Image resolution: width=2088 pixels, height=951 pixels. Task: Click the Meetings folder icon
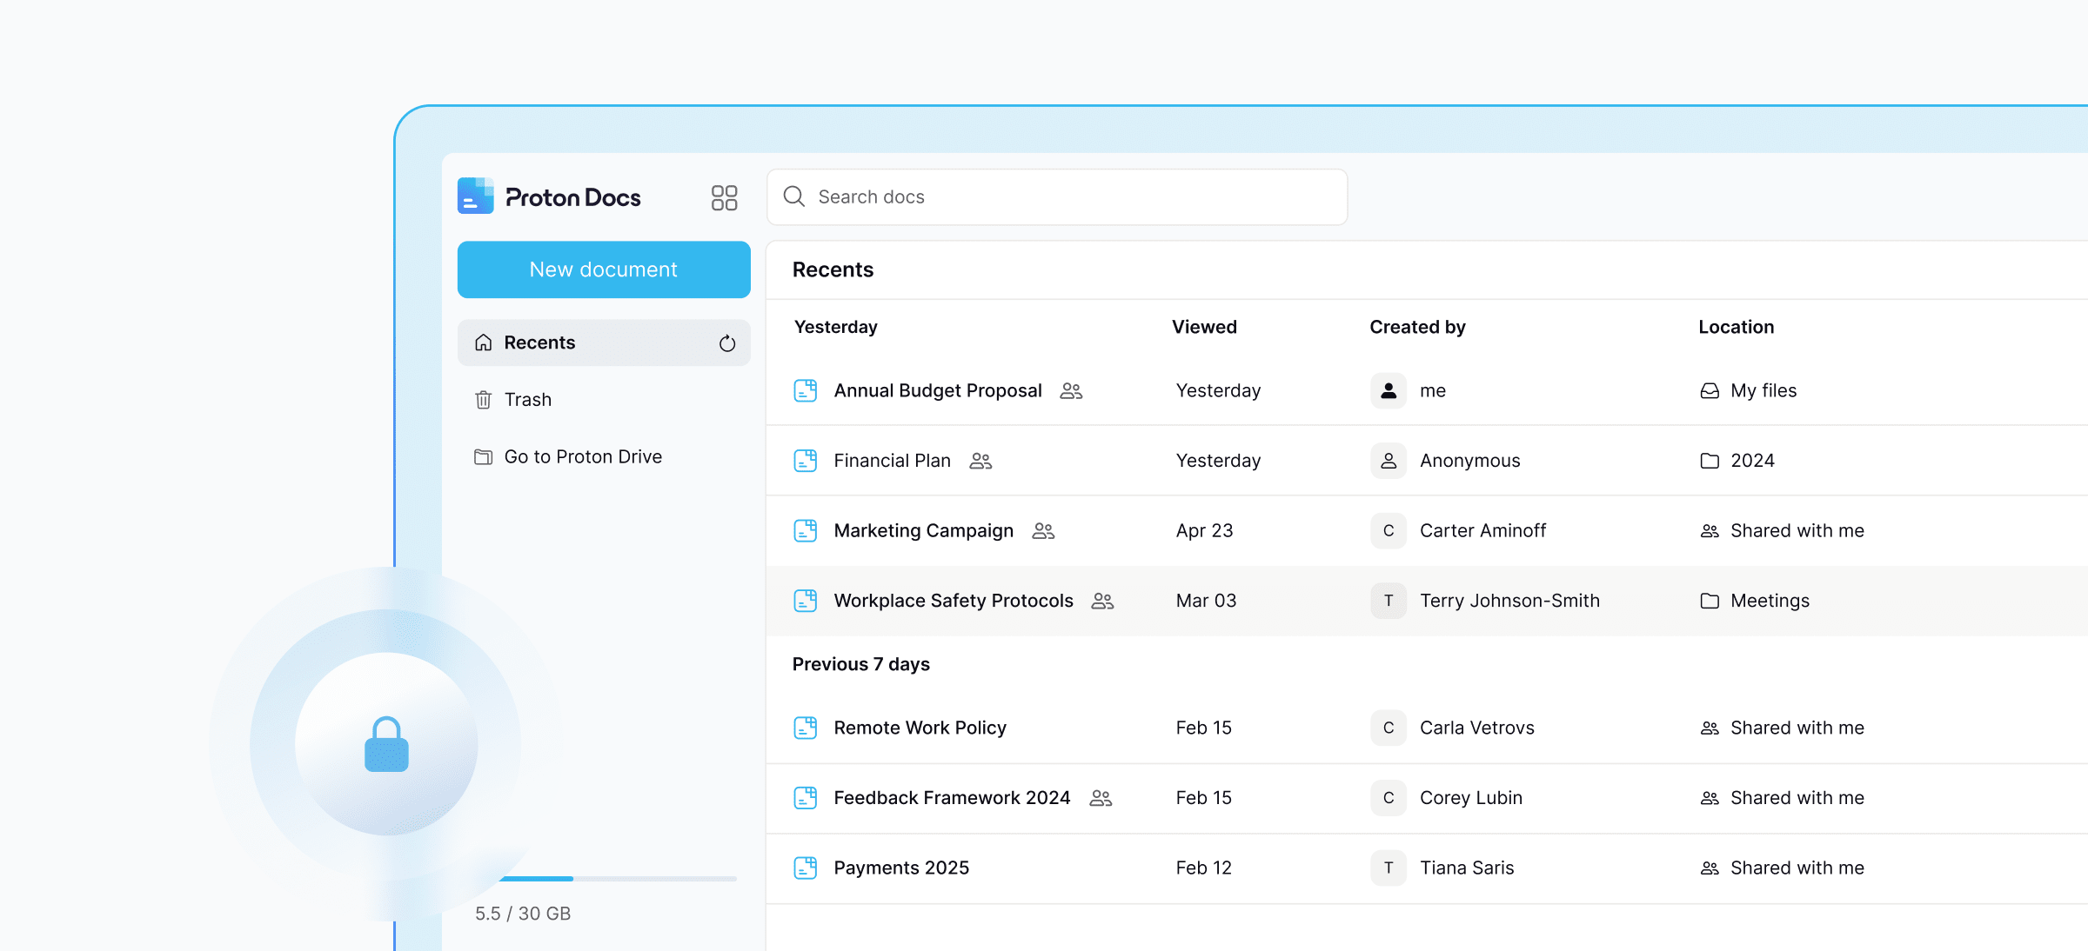tap(1710, 601)
